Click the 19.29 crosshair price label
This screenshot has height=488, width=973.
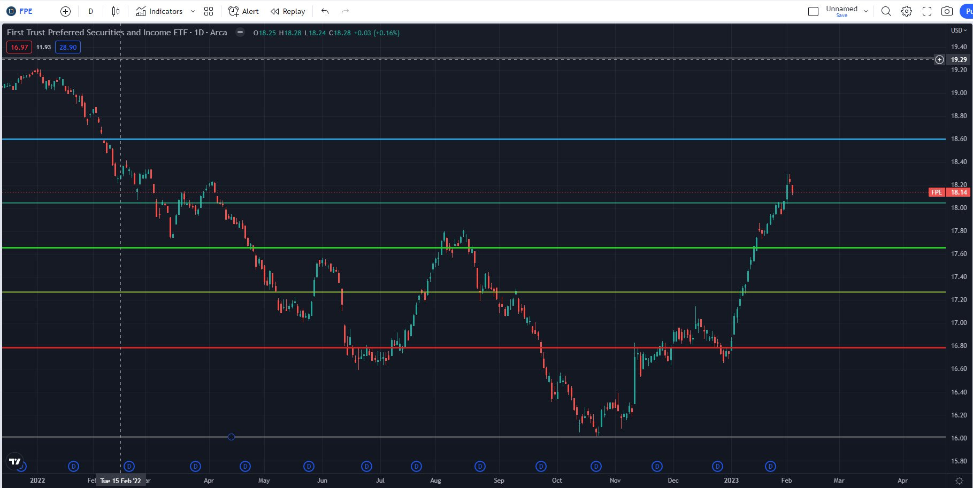tap(959, 59)
